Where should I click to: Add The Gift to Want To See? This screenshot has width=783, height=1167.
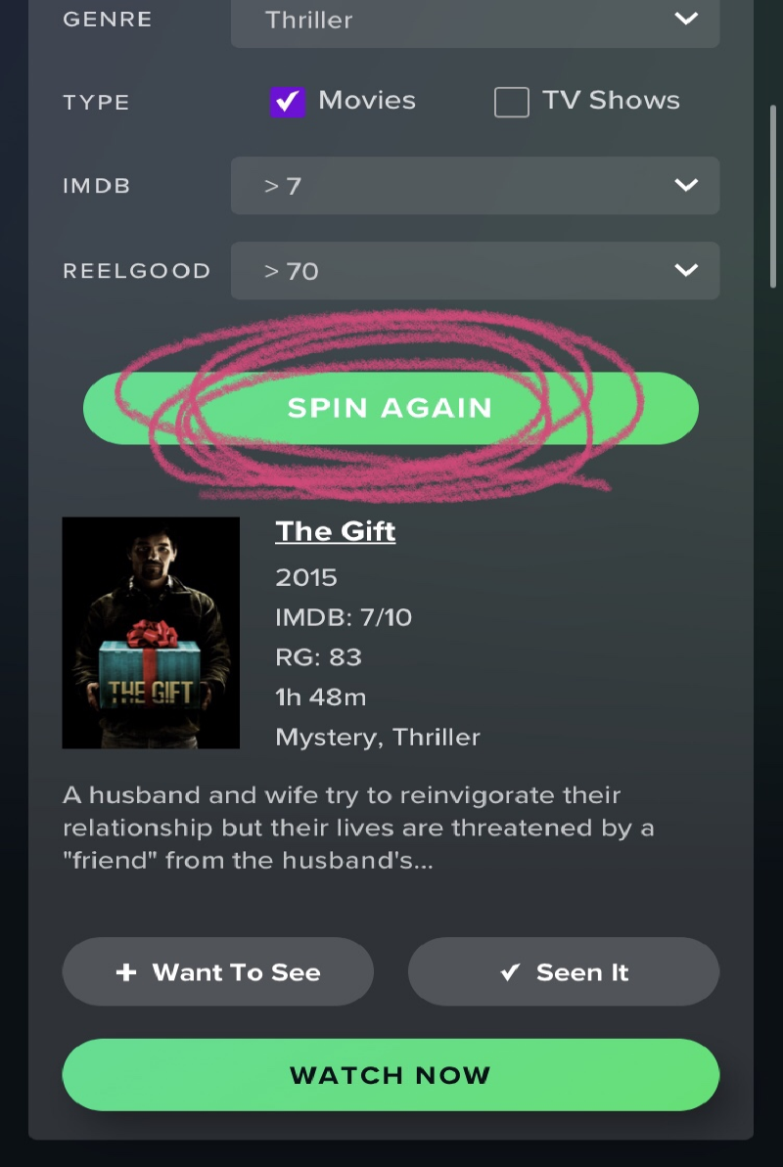click(x=217, y=971)
